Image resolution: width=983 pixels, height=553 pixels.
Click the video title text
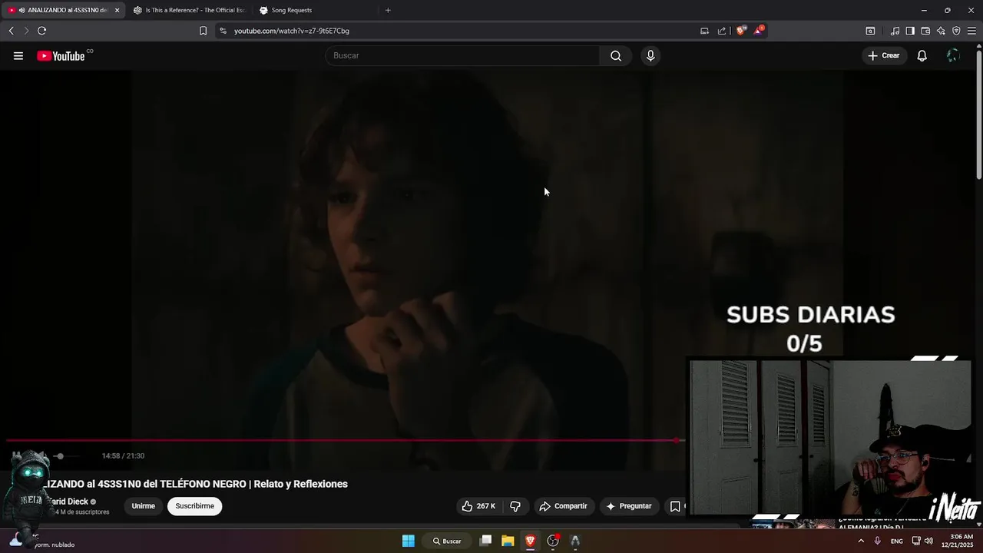pyautogui.click(x=195, y=484)
